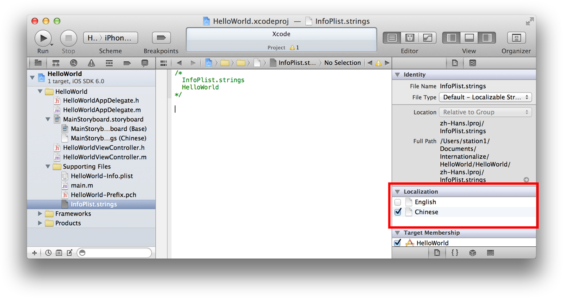The image size is (563, 298).
Task: Open the No Selection jump bar menu
Action: 343,63
